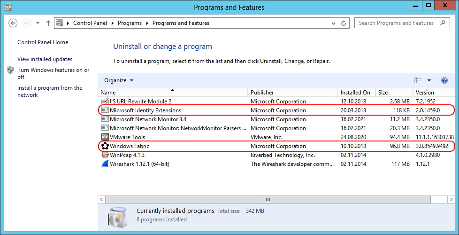Click the Search Programs and Features field

(x=402, y=23)
